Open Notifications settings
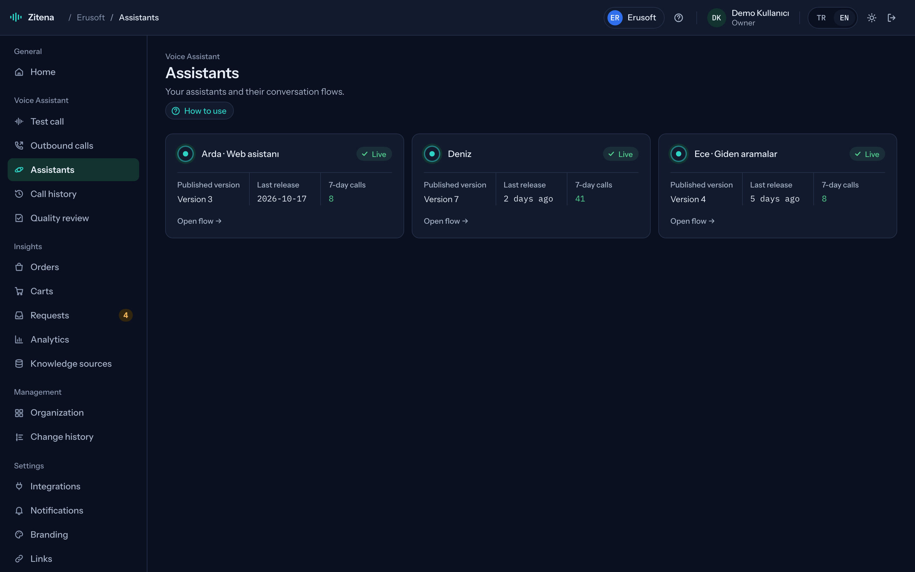This screenshot has height=572, width=915. [x=73, y=511]
